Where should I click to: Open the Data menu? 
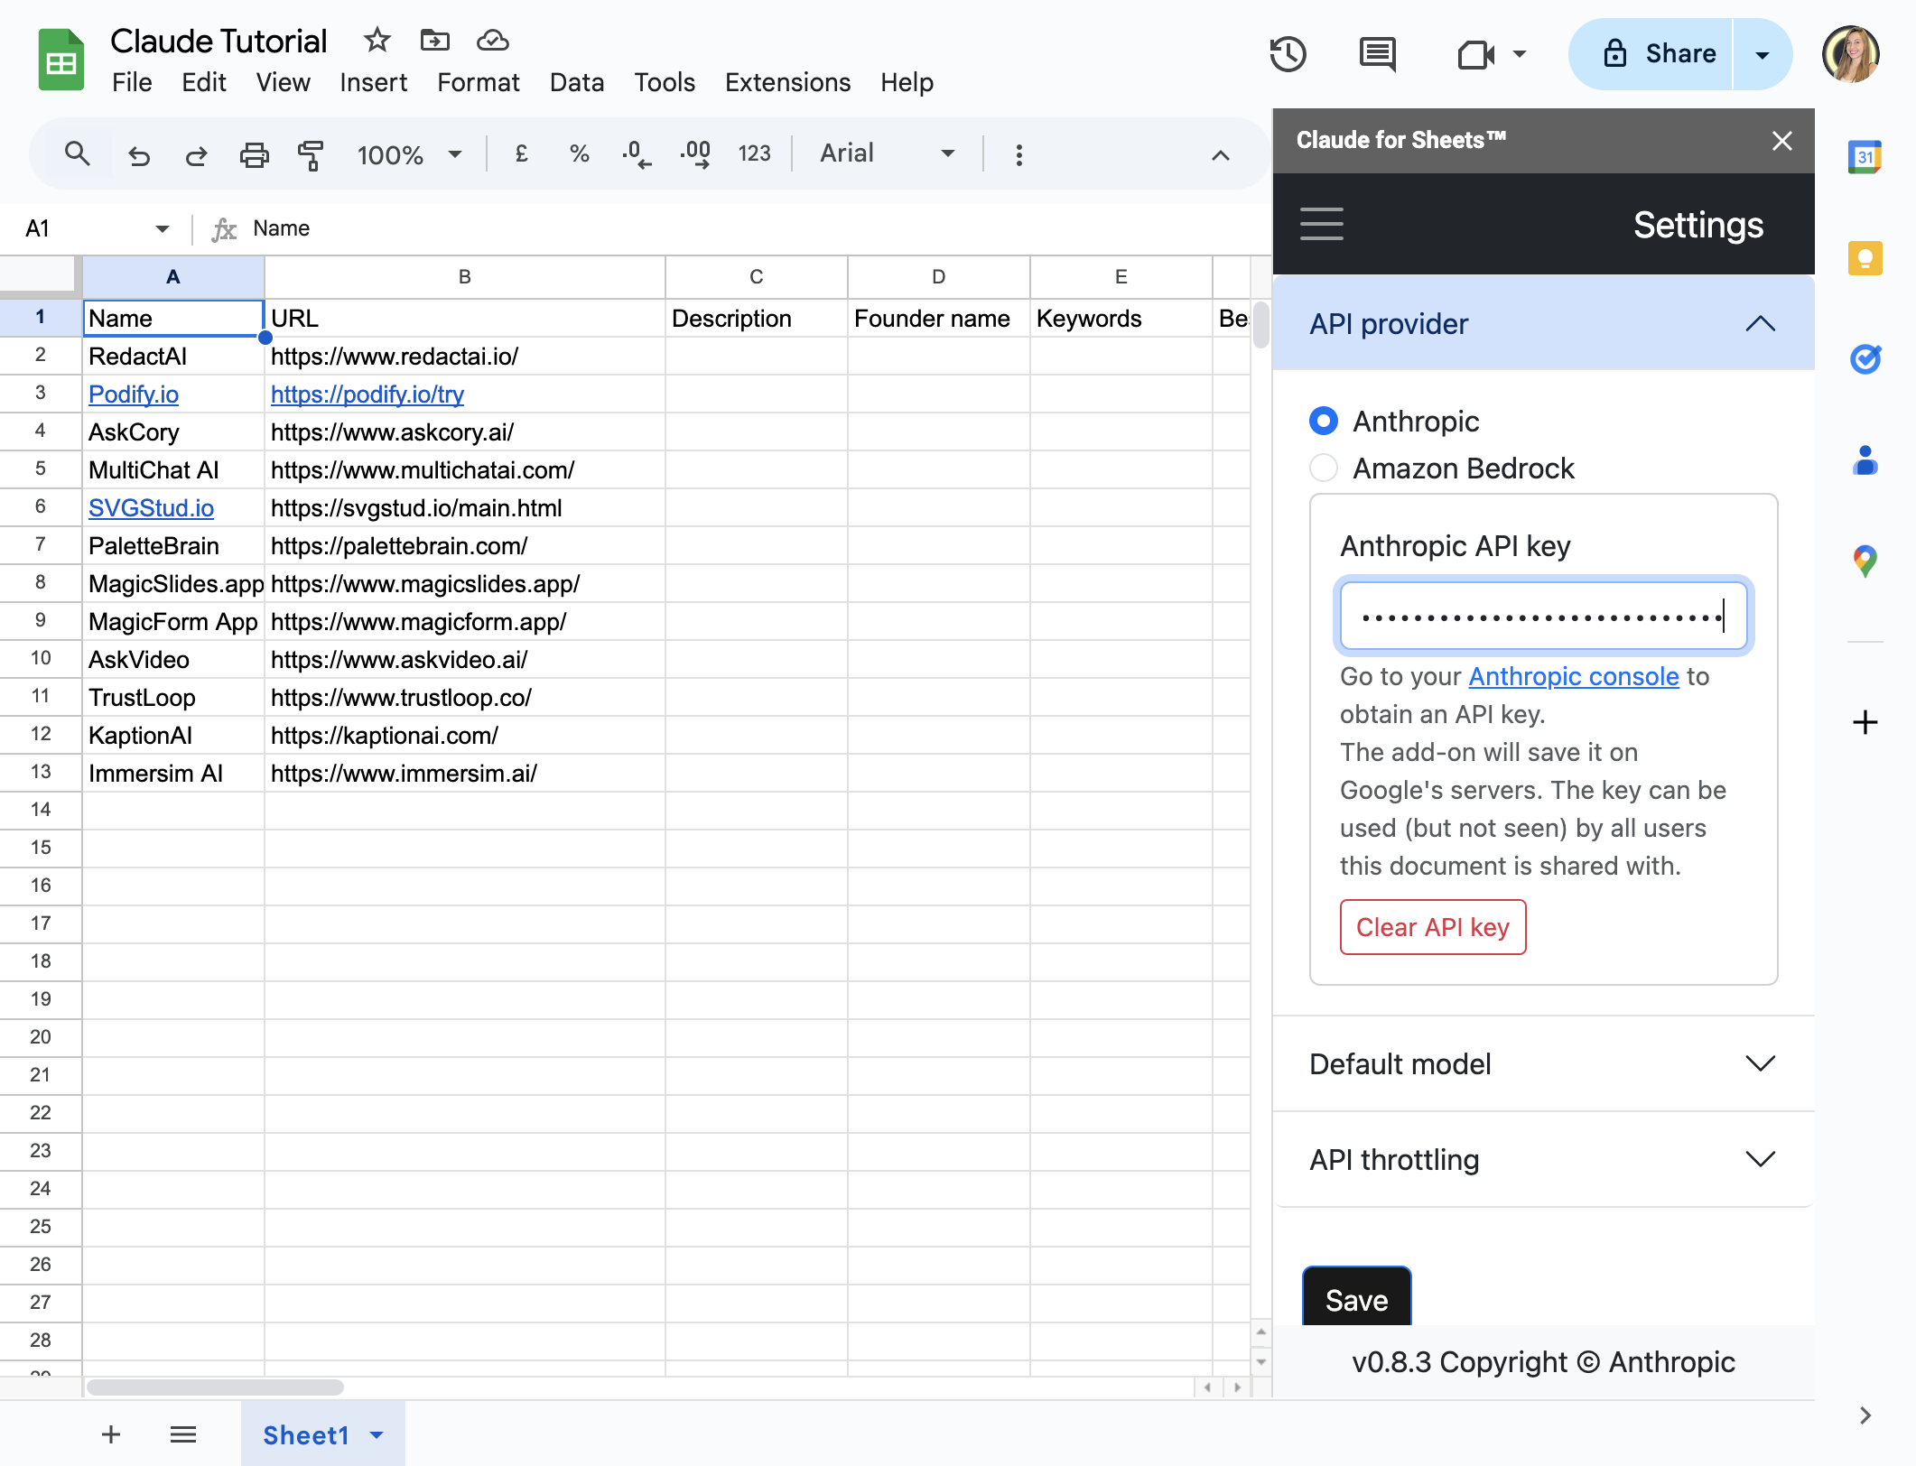point(577,83)
